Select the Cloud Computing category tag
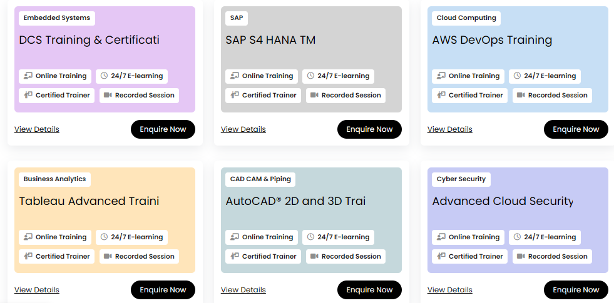This screenshot has height=303, width=614. tap(466, 18)
